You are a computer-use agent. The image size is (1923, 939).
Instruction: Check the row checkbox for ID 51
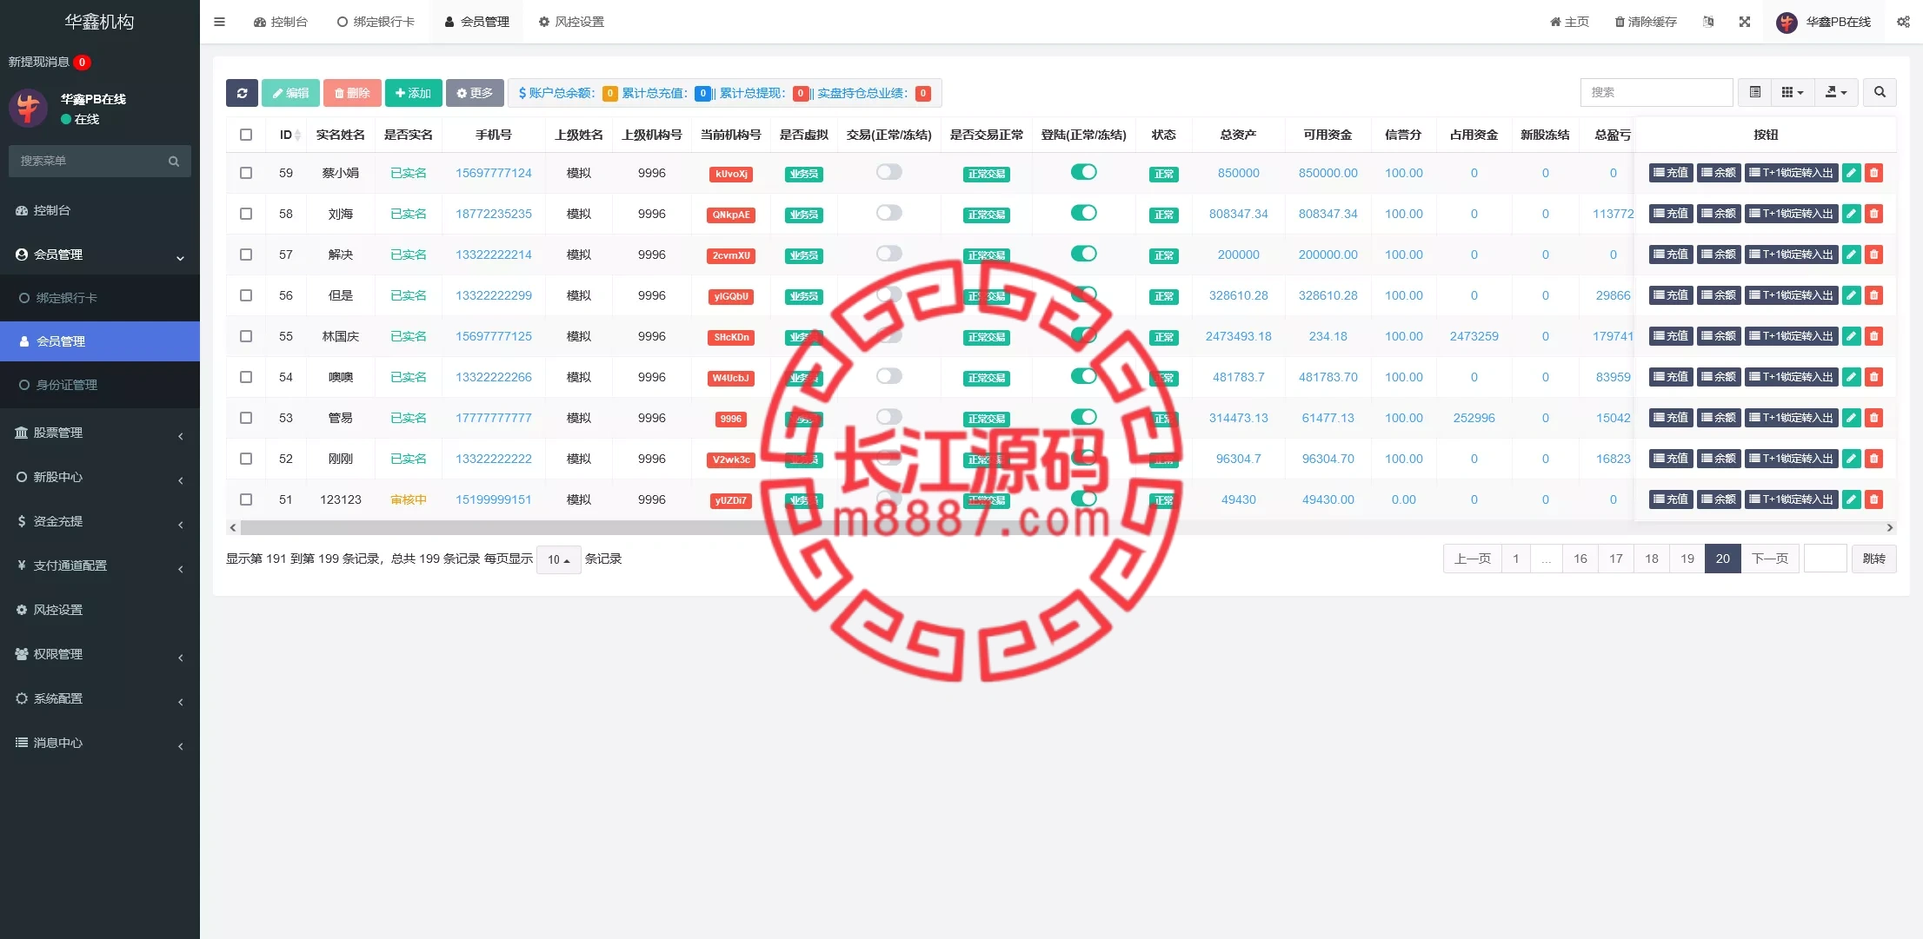pos(246,499)
